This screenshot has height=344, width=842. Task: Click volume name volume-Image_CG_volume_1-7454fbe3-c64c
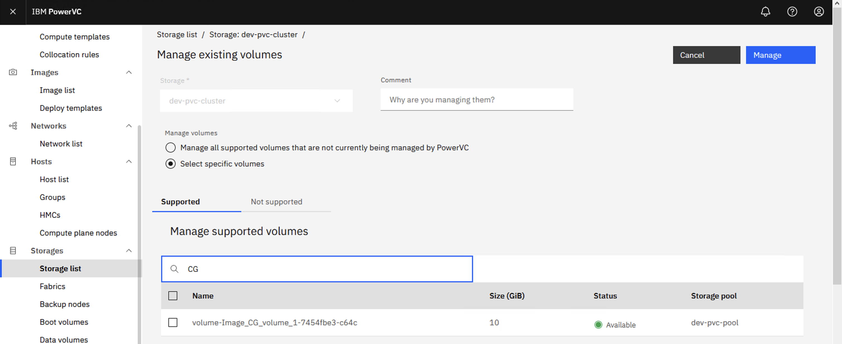[x=274, y=323]
